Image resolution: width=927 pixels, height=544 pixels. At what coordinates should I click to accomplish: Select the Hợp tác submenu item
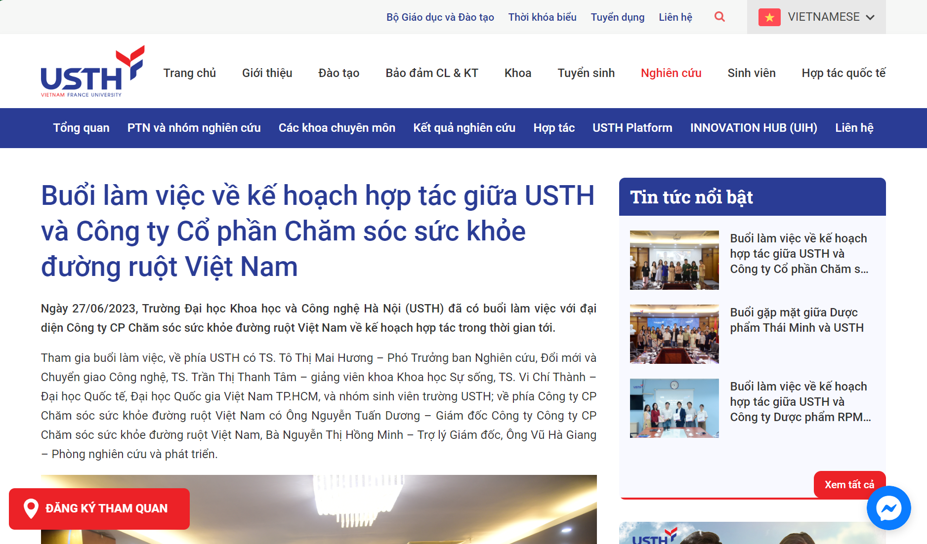pyautogui.click(x=554, y=128)
